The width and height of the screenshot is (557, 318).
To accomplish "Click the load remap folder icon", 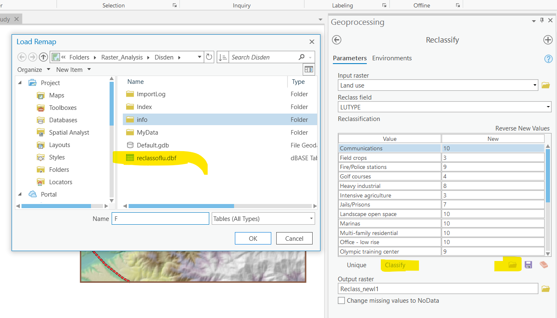I will (x=513, y=265).
